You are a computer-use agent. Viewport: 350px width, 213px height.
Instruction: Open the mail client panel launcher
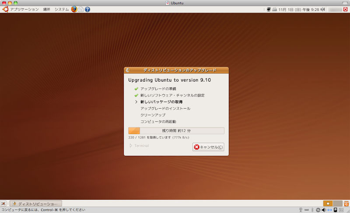pos(81,9)
